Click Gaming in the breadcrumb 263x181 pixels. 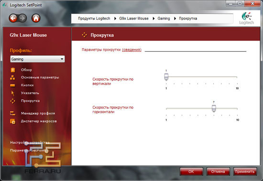(x=164, y=19)
